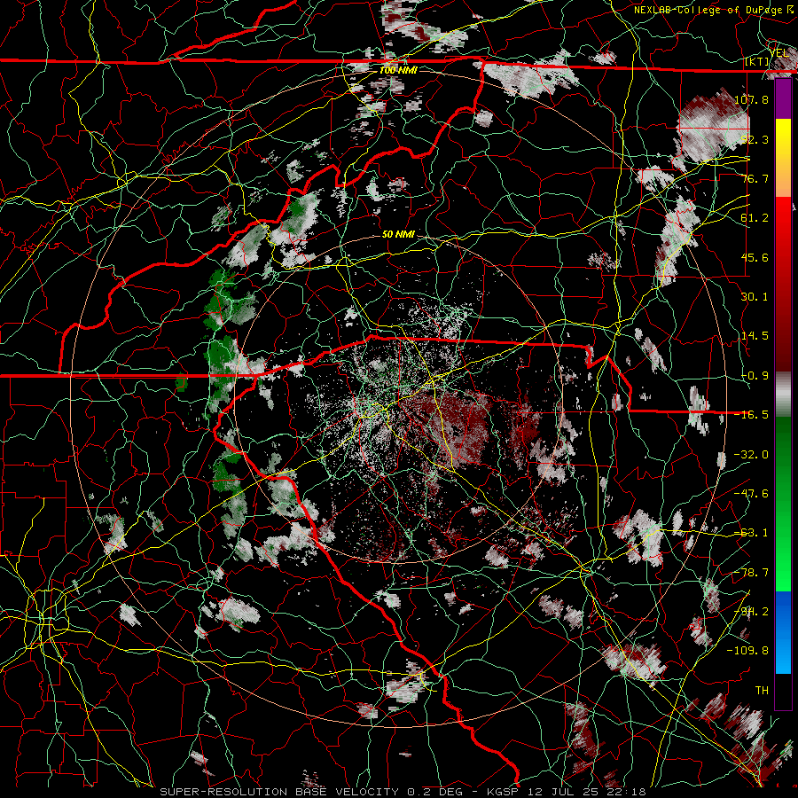
Task: Click the -78.7 velocity scale value
Action: pyautogui.click(x=751, y=573)
